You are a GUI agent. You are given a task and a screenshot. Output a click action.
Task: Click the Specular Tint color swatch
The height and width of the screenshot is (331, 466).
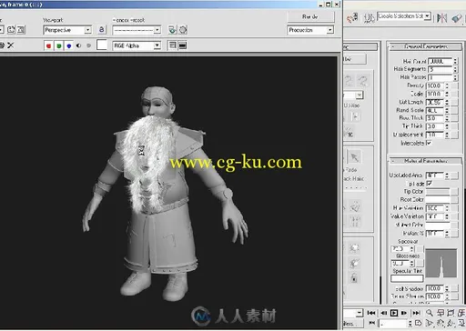(x=407, y=278)
